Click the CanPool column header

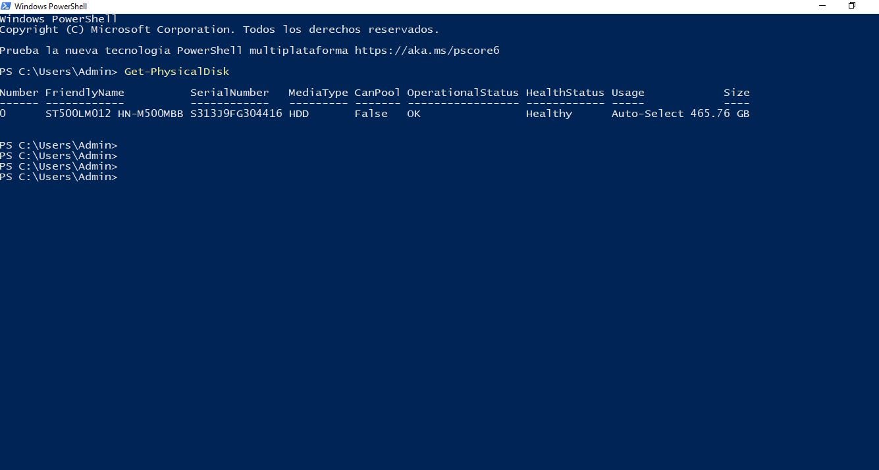pyautogui.click(x=377, y=93)
